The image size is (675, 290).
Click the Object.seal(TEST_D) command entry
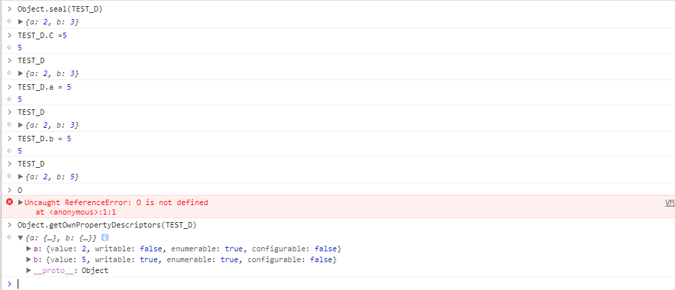(55, 9)
